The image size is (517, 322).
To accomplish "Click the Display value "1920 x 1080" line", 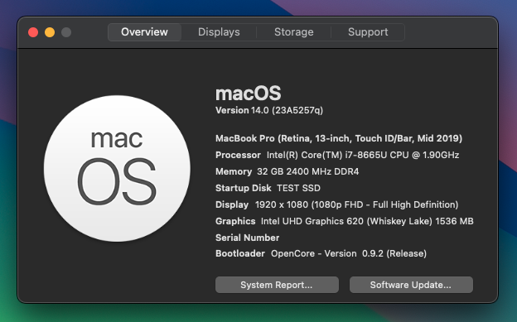I will tap(356, 204).
